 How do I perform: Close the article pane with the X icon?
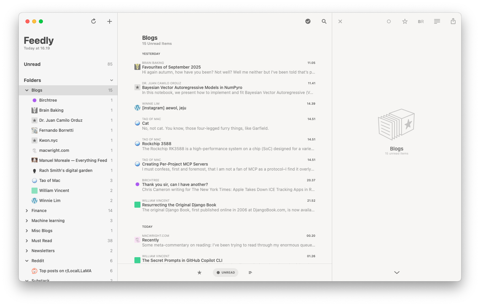pos(340,21)
